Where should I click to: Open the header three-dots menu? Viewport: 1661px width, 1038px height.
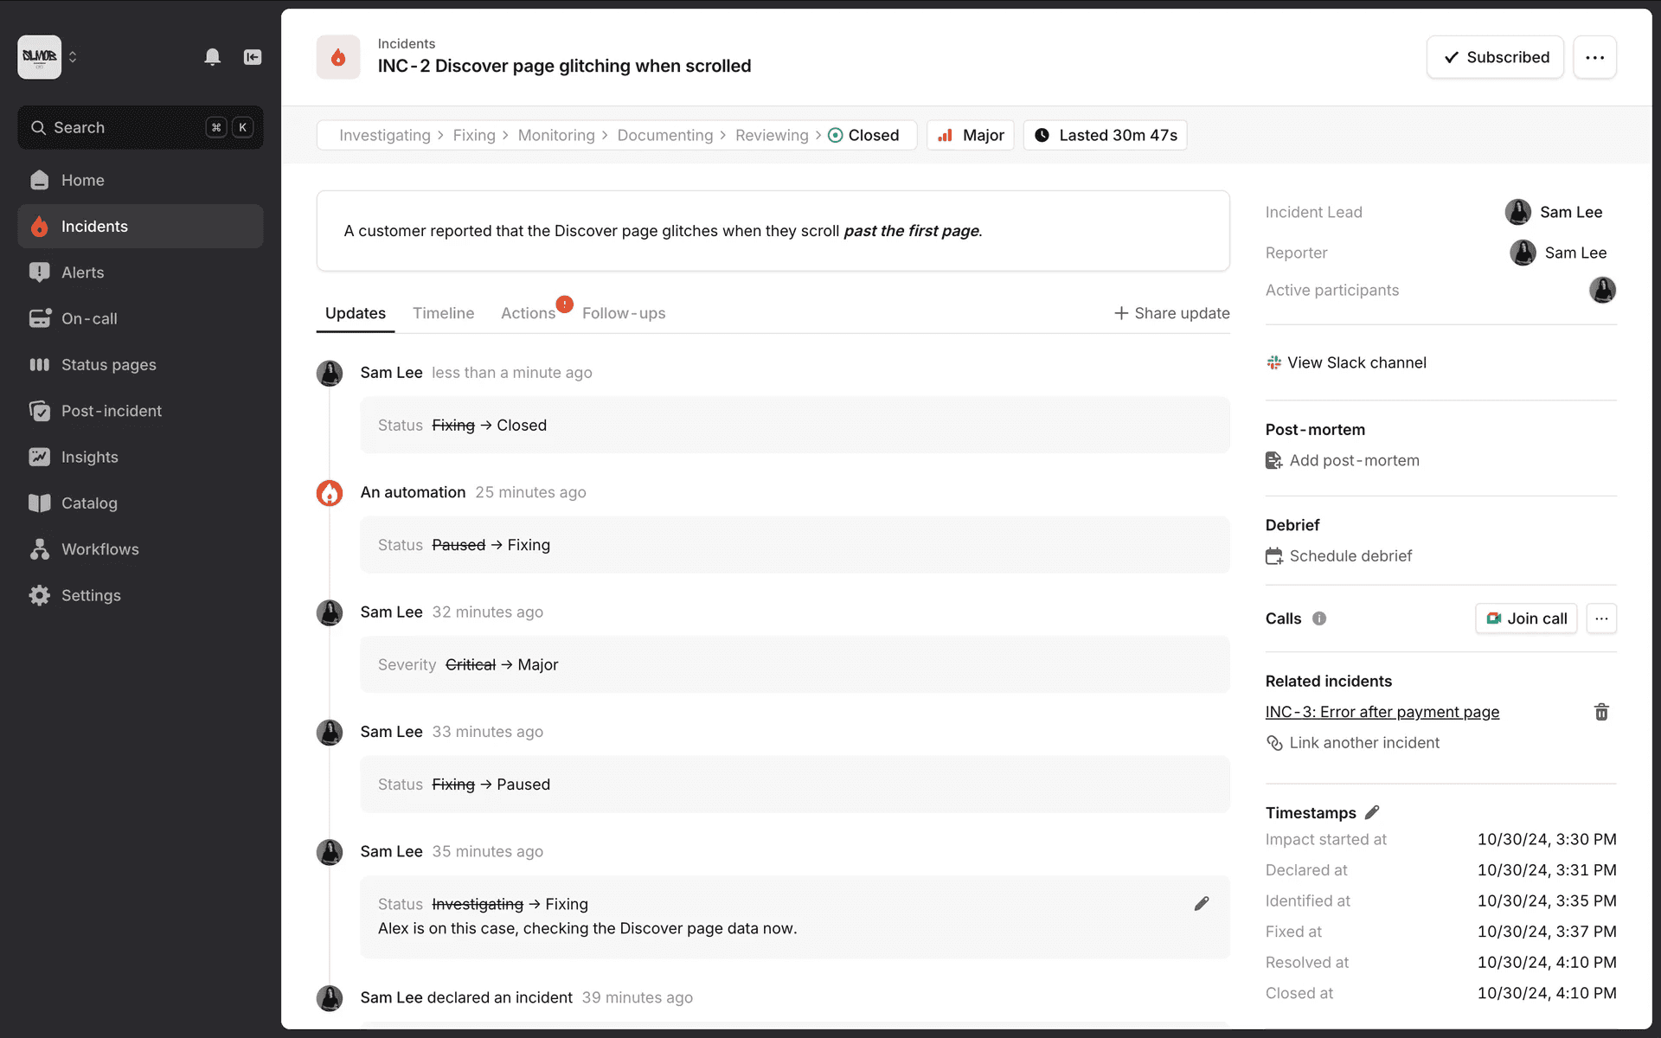tap(1594, 57)
